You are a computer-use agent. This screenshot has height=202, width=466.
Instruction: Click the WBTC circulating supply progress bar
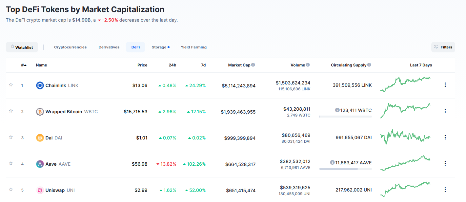(345, 116)
